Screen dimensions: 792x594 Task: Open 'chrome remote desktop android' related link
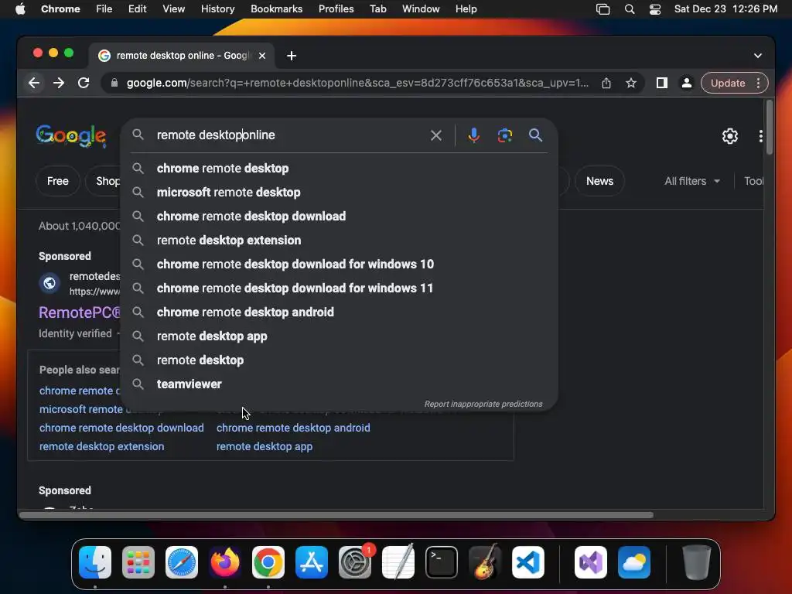click(x=293, y=428)
